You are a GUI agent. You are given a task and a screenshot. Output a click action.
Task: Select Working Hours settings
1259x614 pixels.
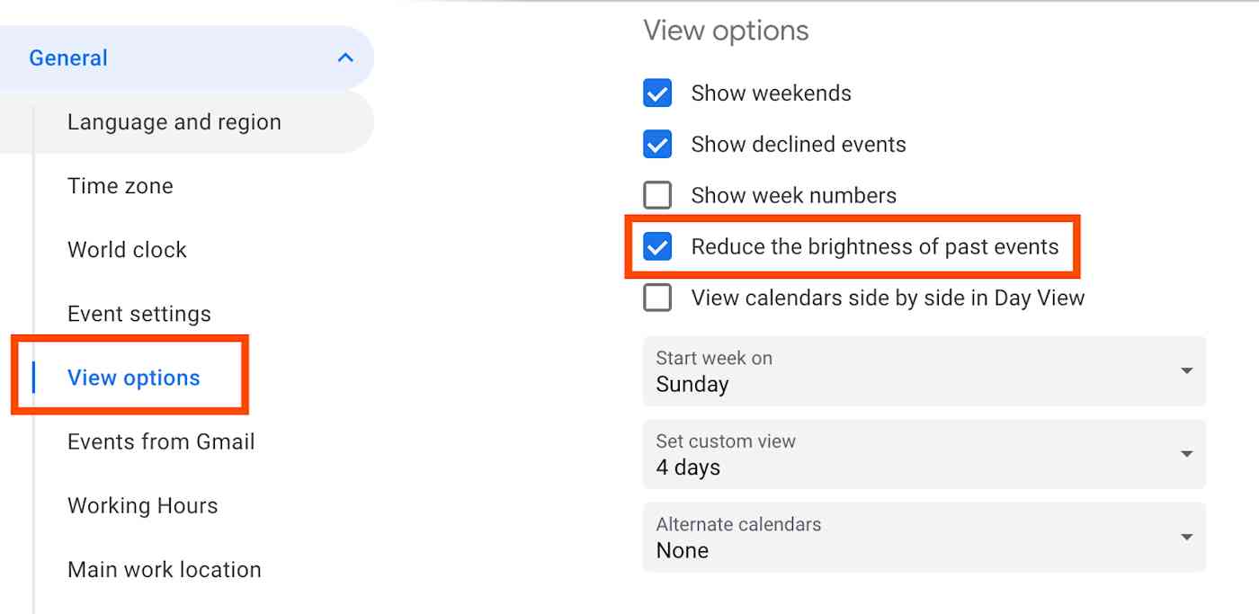(x=142, y=505)
